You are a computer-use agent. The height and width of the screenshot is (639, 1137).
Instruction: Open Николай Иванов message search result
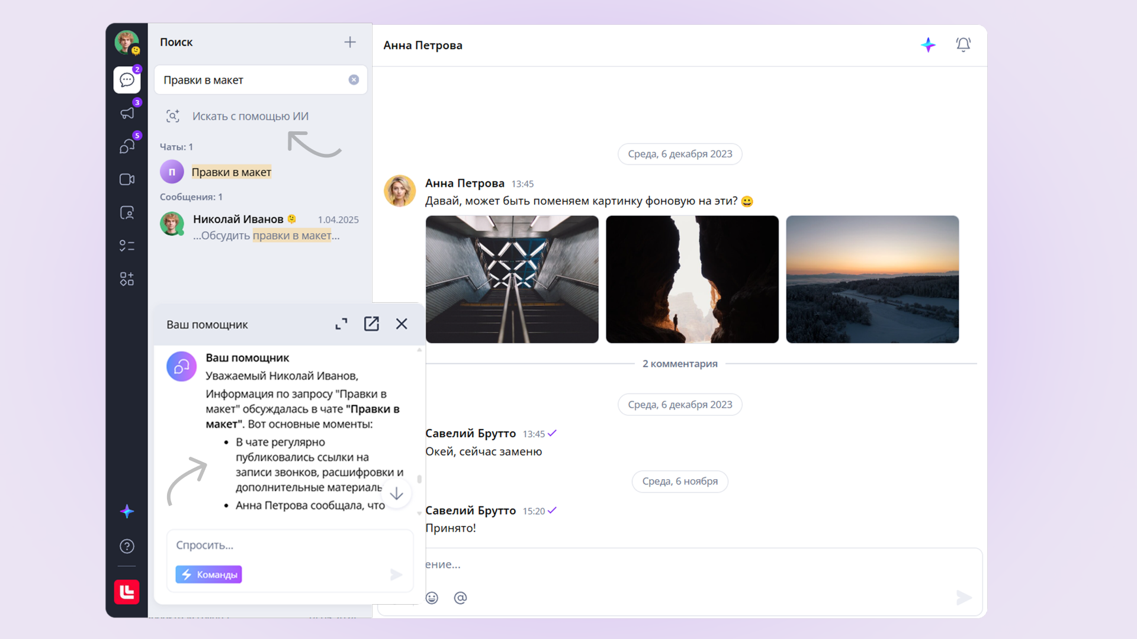coord(261,227)
